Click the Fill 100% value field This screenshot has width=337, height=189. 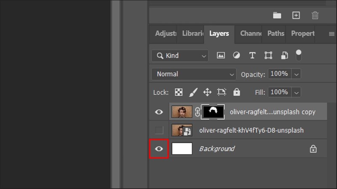coord(280,92)
